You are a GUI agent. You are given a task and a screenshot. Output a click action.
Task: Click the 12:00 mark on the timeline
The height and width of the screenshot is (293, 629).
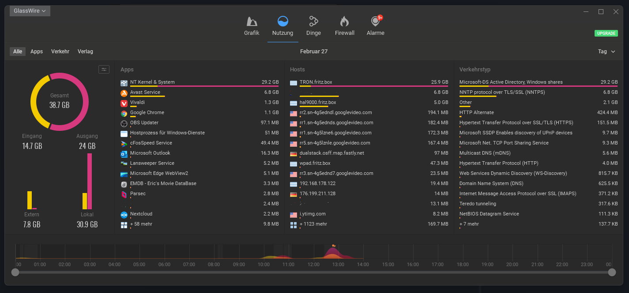(313, 264)
